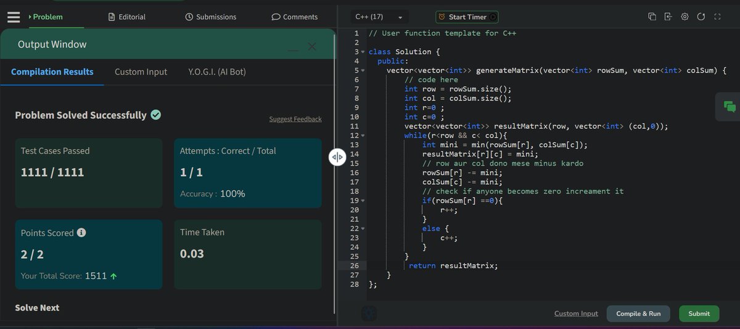
Task: Open the Comments tab
Action: (295, 17)
